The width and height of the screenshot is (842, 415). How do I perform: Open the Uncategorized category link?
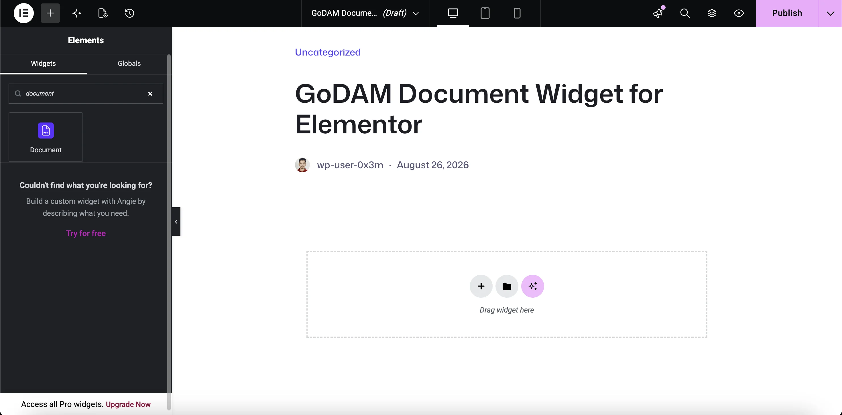tap(328, 52)
